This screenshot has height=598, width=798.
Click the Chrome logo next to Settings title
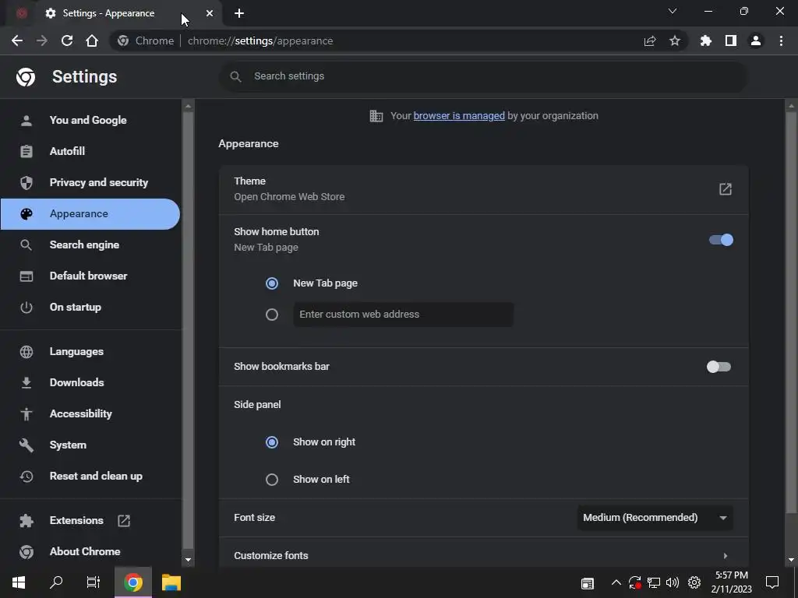click(x=26, y=77)
